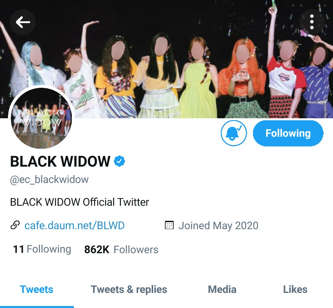Switch to the Likes tab

295,290
